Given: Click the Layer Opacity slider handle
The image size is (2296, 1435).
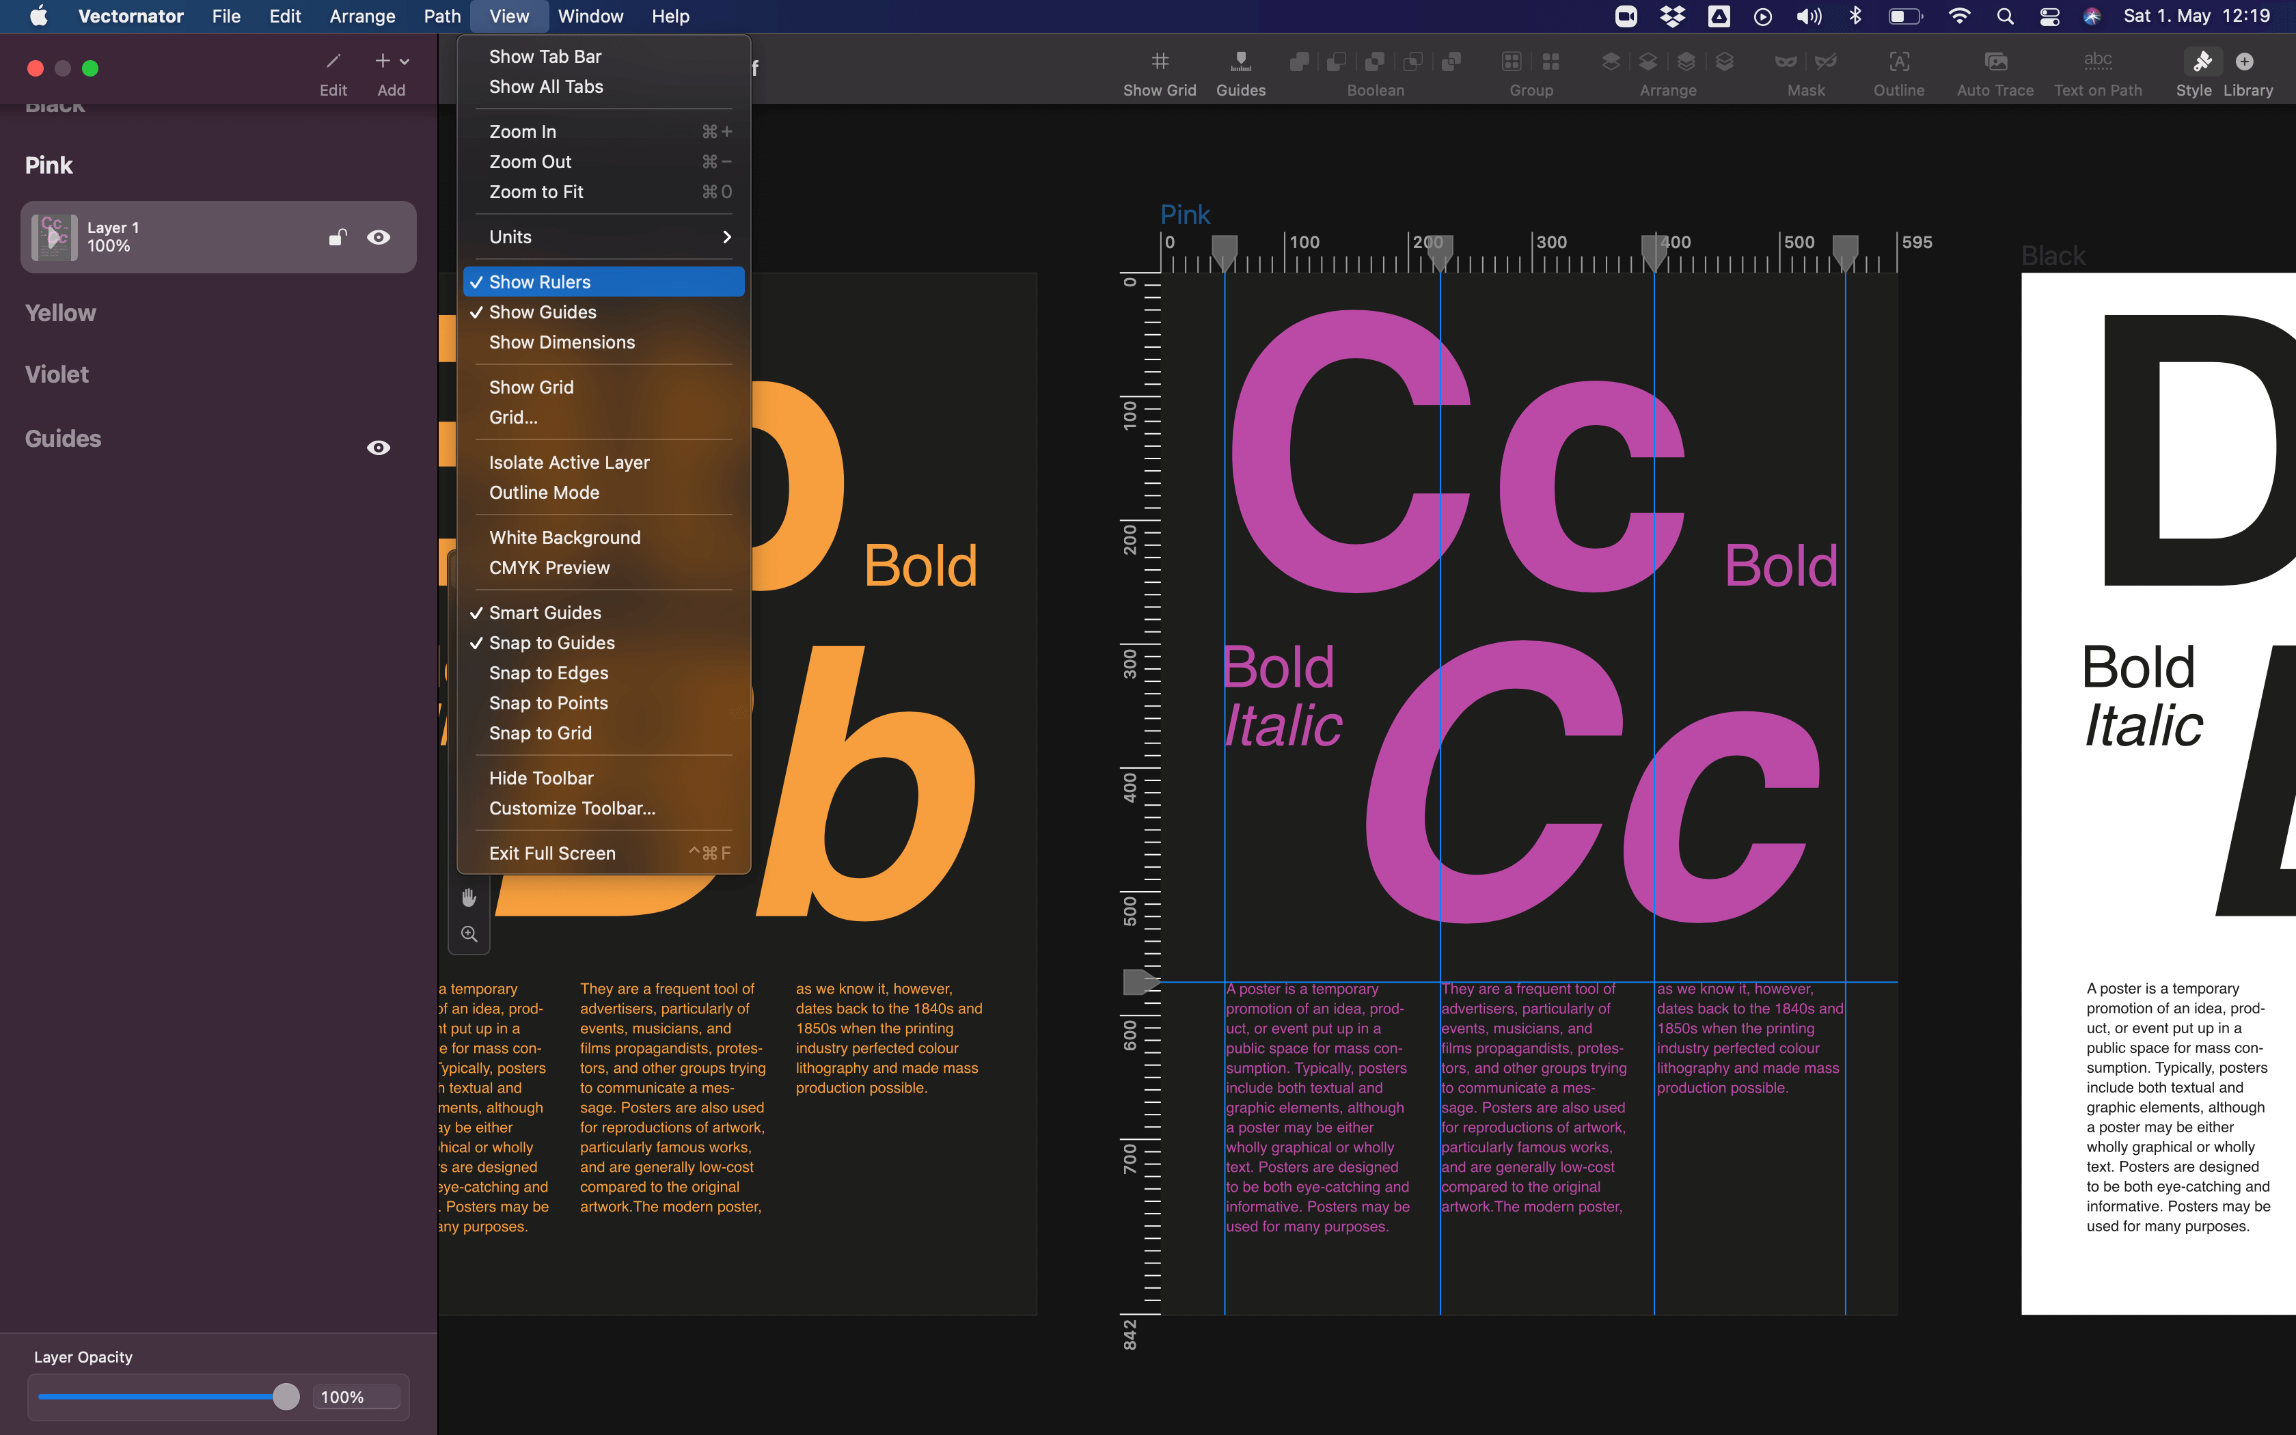Looking at the screenshot, I should [x=286, y=1396].
